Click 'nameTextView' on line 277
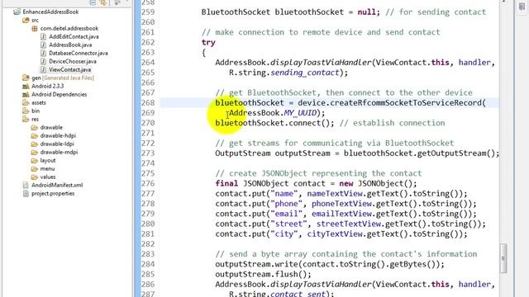This screenshot has width=529, height=297. pos(334,194)
